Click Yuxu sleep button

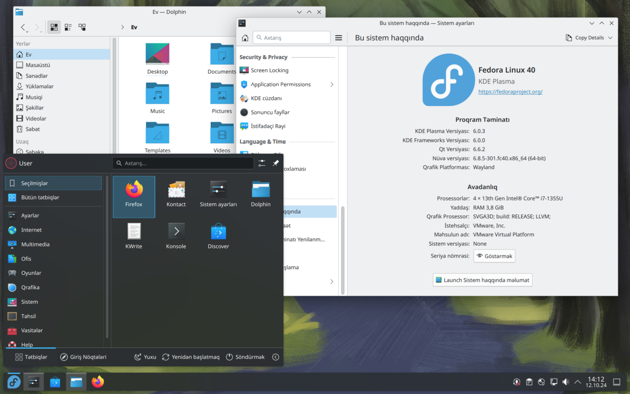145,357
